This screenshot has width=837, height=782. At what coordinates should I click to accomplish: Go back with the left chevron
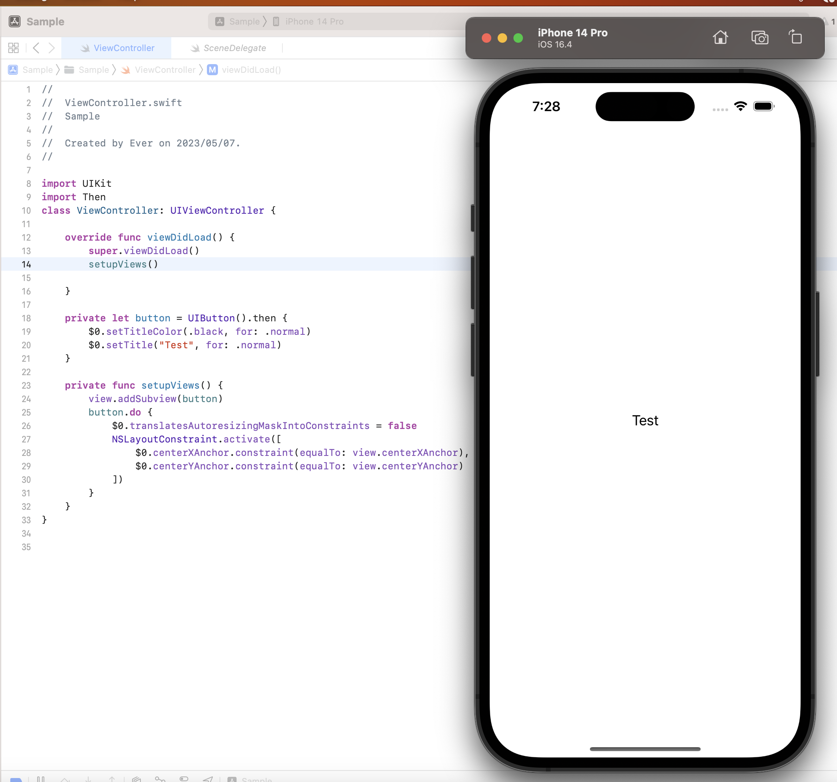(36, 48)
